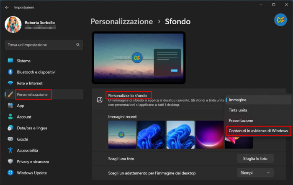
Task: Open Sistema settings
Action: [23, 61]
